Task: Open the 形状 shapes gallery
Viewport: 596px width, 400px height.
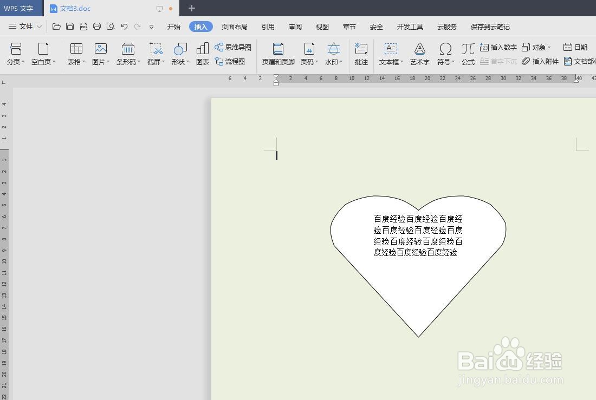Action: 180,54
